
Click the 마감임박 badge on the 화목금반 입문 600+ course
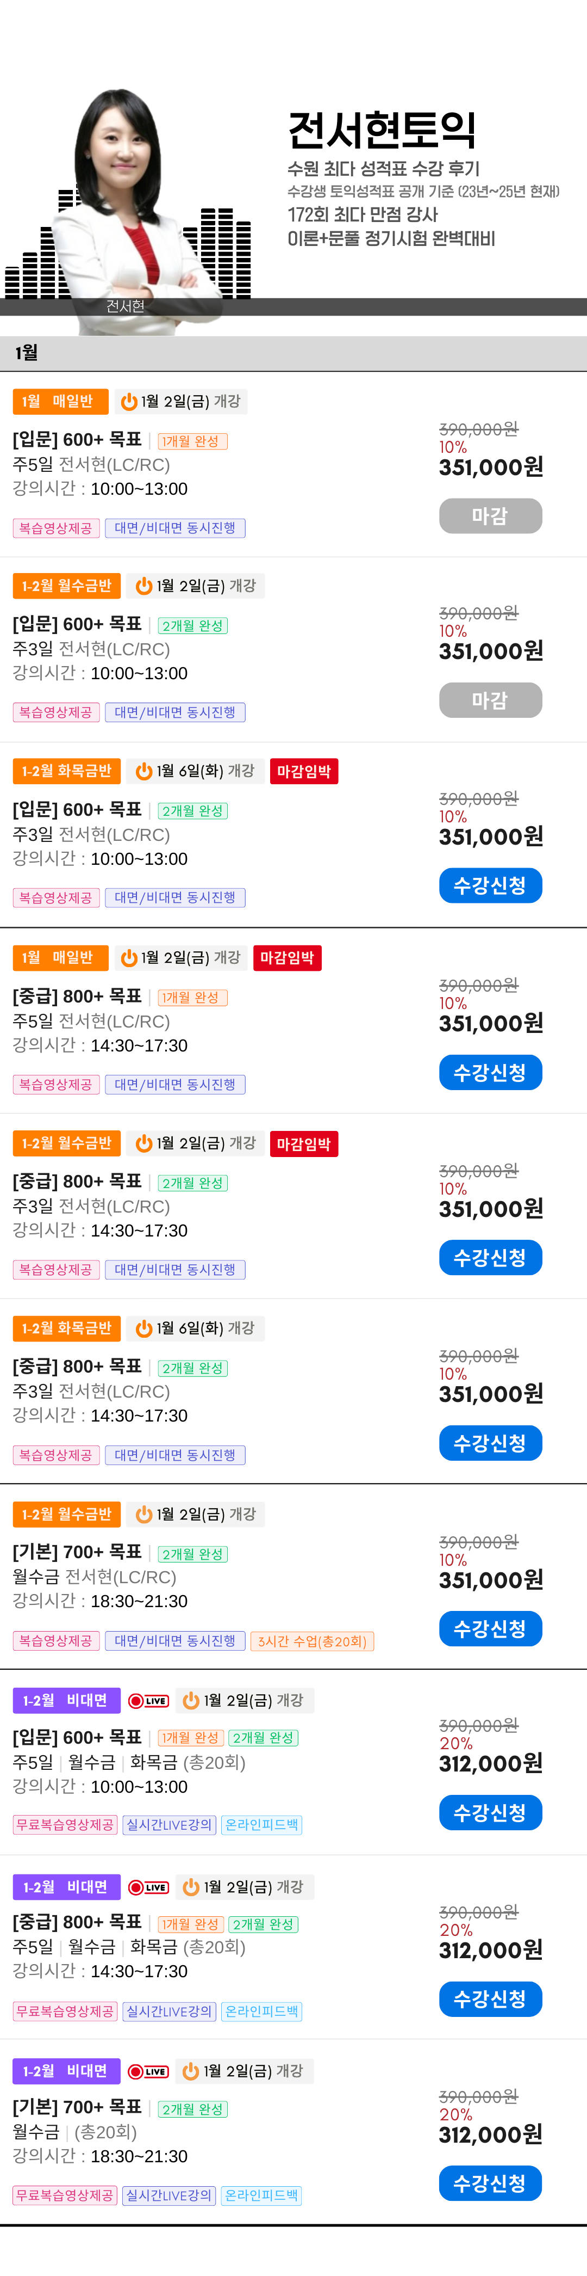click(x=304, y=771)
